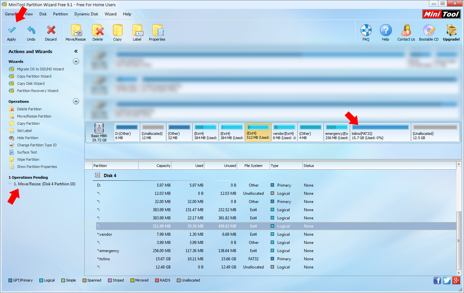Screen dimensions: 464x293
Task: Collapse the Wizards section
Action: 76,62
